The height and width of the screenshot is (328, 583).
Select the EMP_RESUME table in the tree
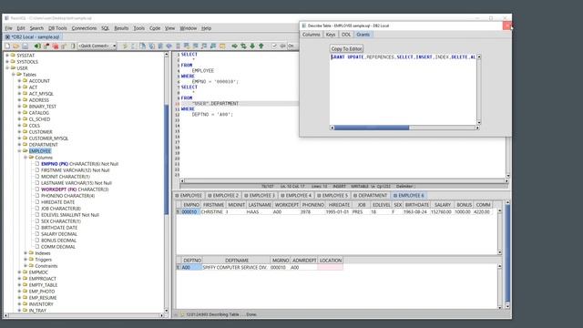pos(43,298)
